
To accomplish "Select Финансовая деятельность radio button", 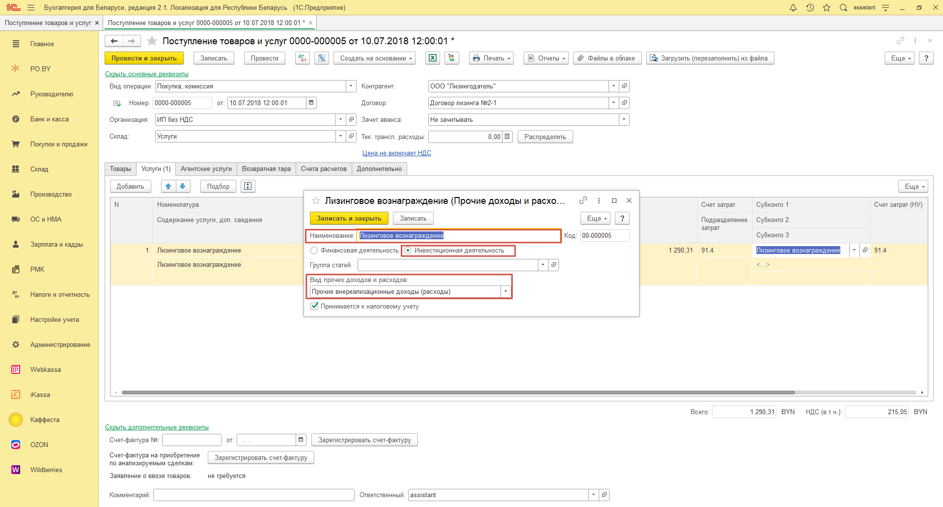I will coord(314,251).
